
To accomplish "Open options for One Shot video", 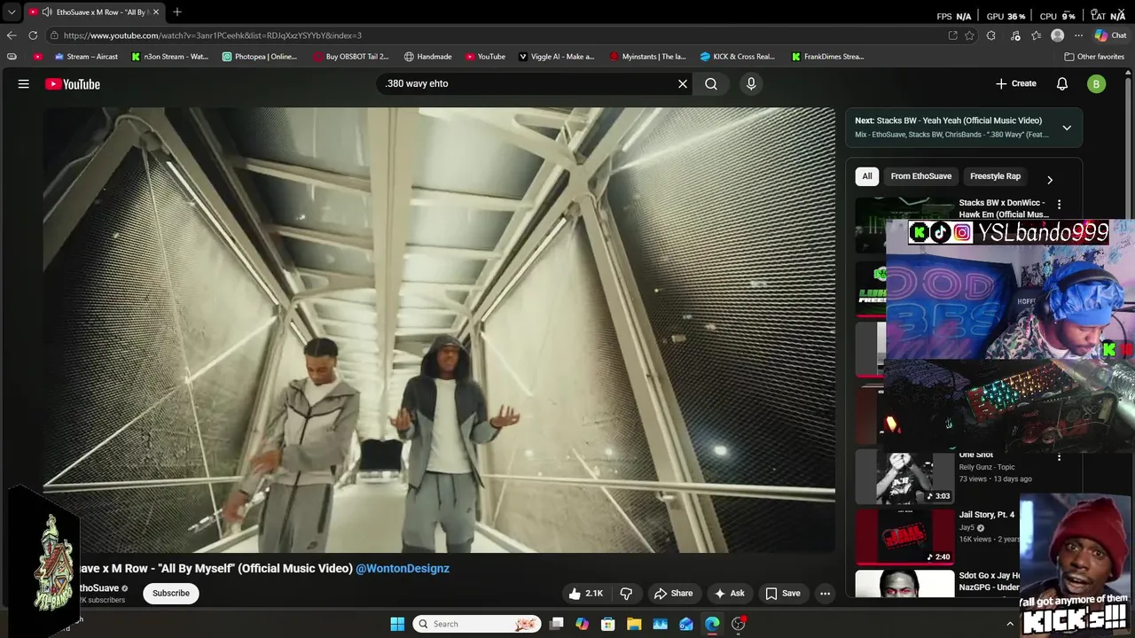I will pyautogui.click(x=1059, y=457).
